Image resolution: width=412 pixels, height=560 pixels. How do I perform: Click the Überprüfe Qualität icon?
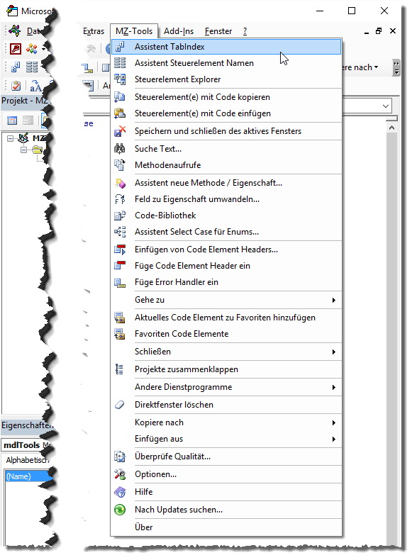[x=120, y=457]
